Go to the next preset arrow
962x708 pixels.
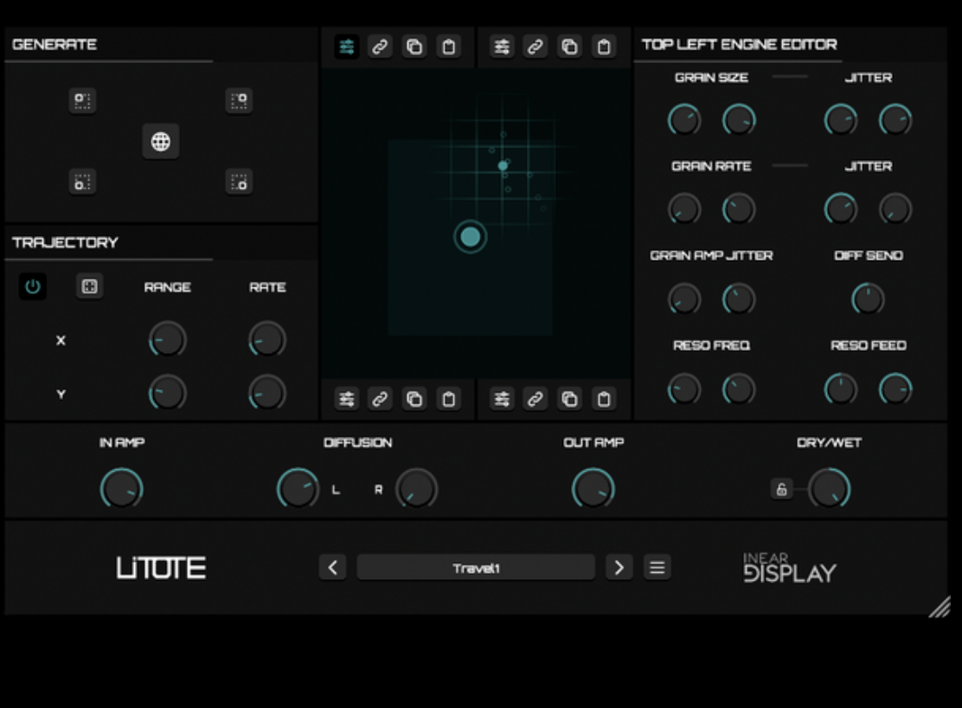click(x=619, y=568)
